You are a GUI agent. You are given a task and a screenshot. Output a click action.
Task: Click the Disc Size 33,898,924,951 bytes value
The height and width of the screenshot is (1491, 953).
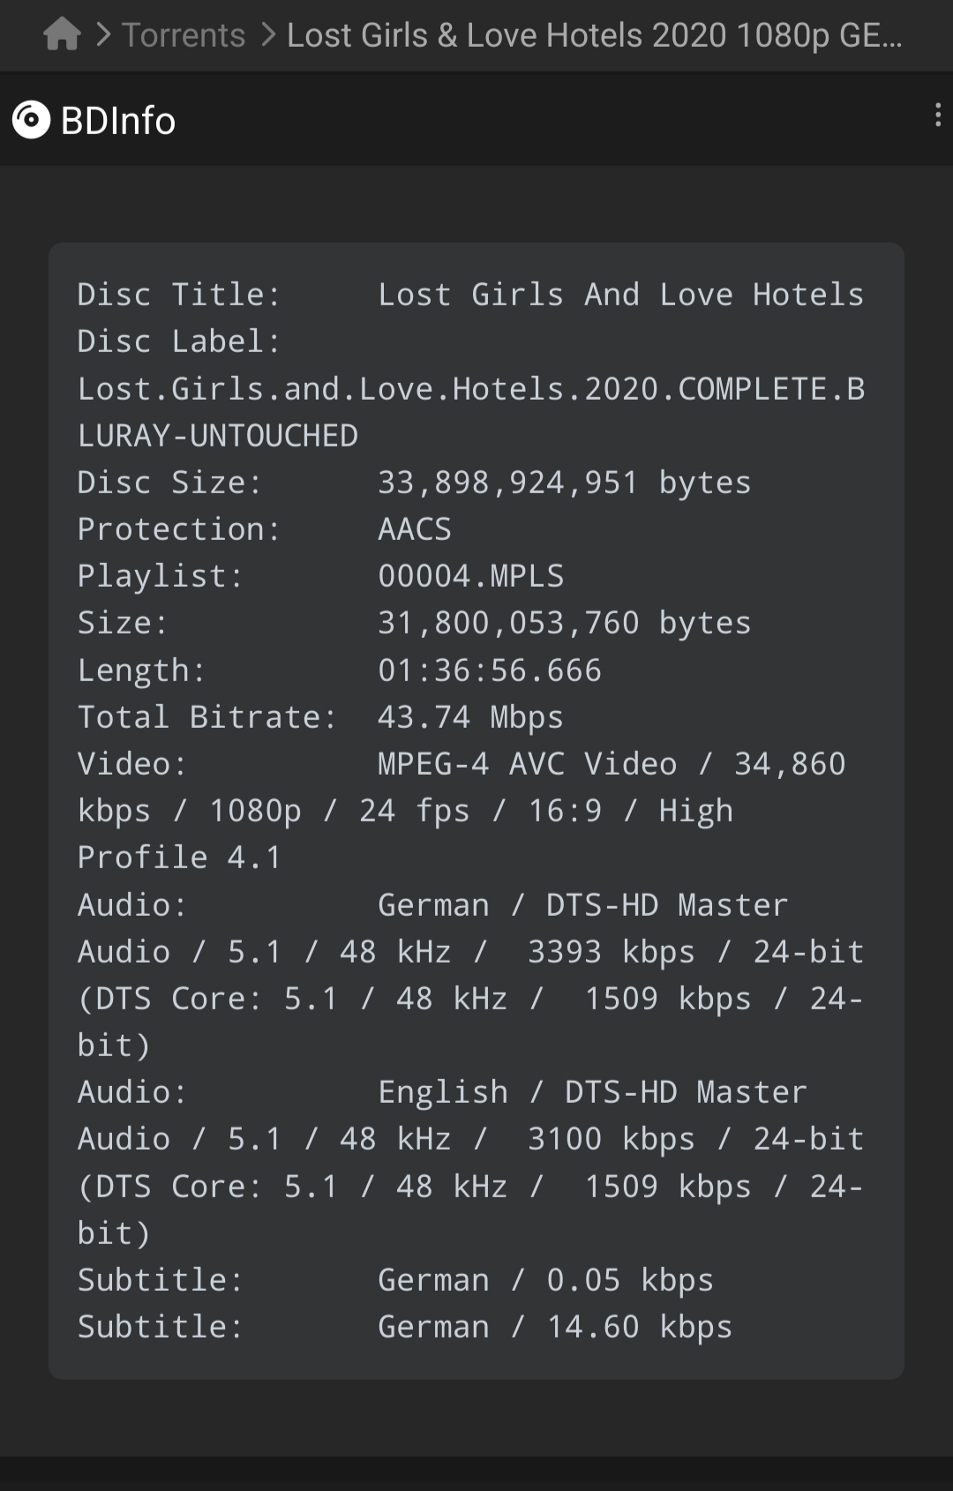pos(565,483)
